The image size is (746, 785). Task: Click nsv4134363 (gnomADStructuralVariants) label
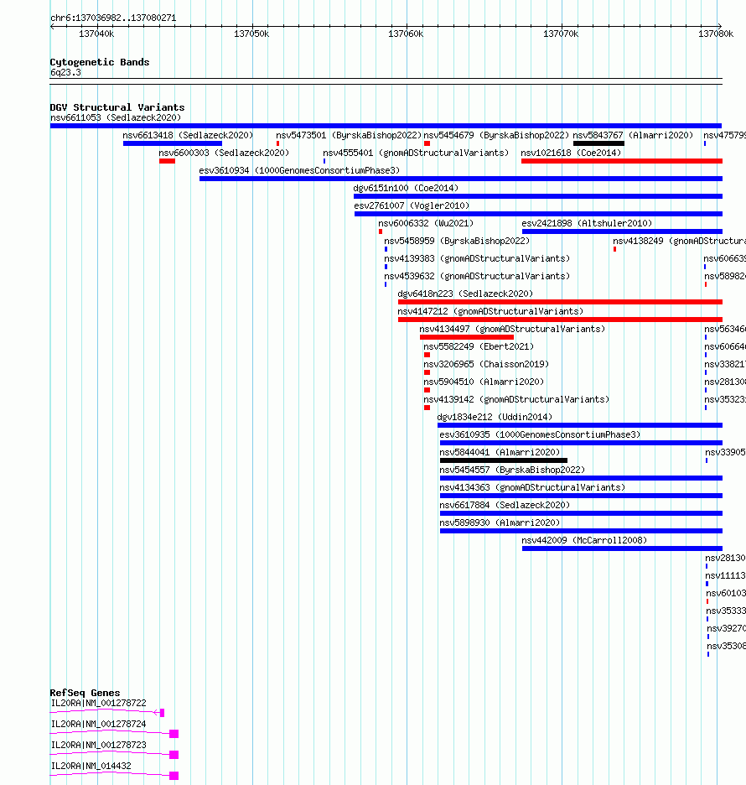(532, 487)
